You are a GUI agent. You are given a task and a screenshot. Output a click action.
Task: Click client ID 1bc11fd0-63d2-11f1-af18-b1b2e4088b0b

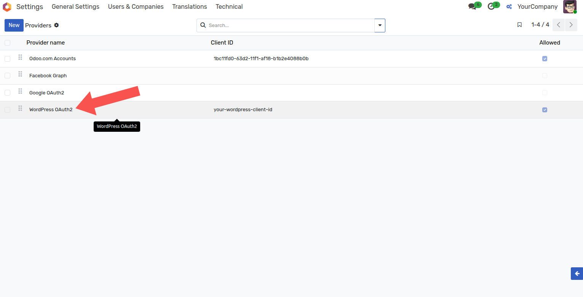[261, 59]
